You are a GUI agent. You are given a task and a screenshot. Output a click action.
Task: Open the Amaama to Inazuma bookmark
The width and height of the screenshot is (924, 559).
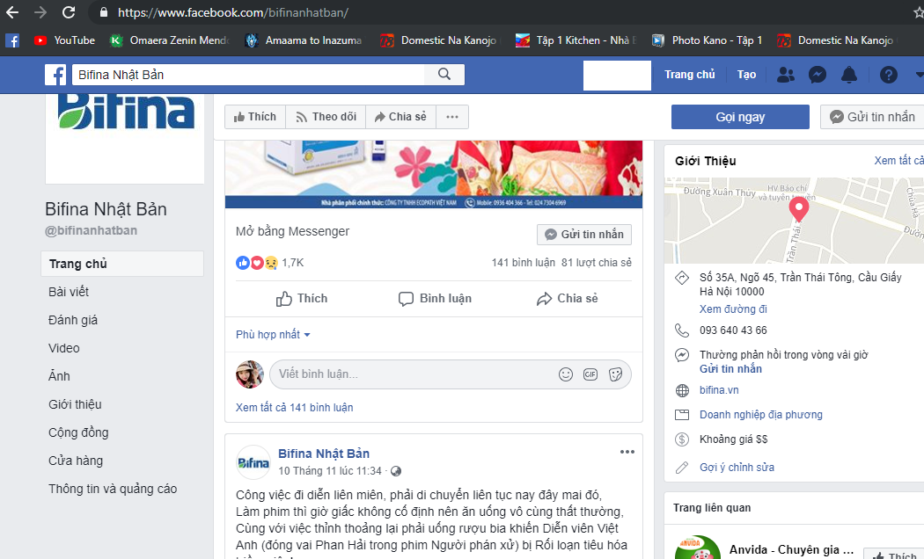click(x=304, y=40)
